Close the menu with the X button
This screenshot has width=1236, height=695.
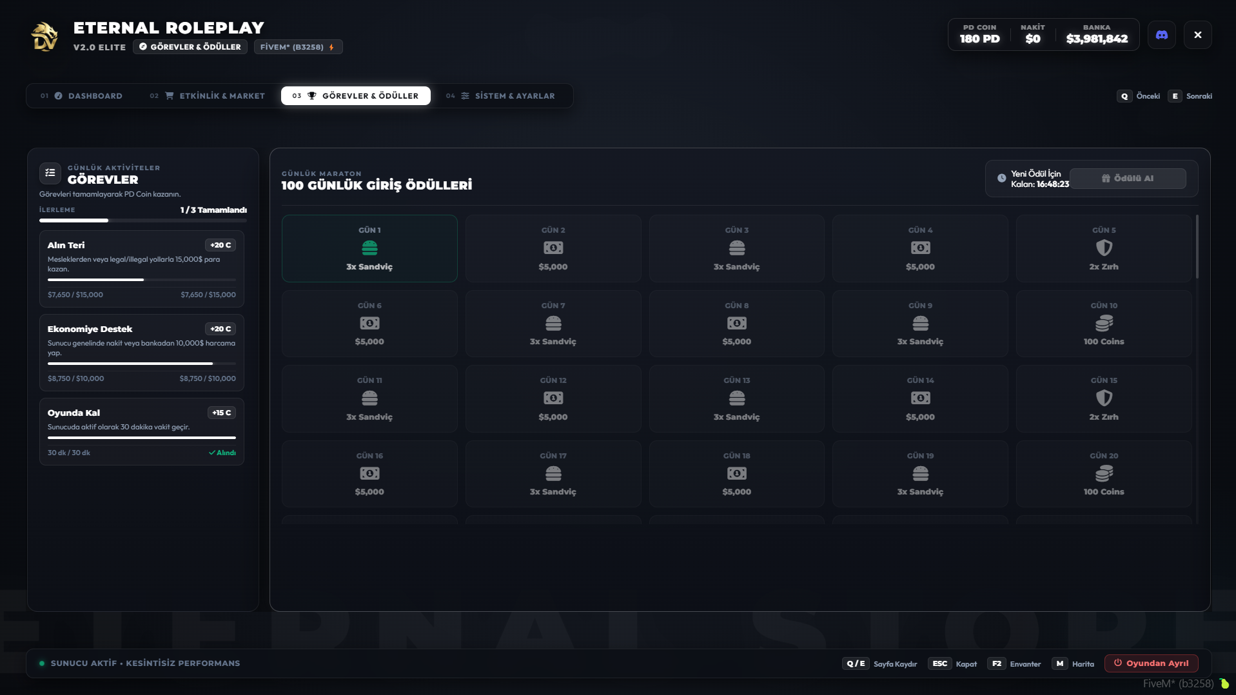point(1197,35)
